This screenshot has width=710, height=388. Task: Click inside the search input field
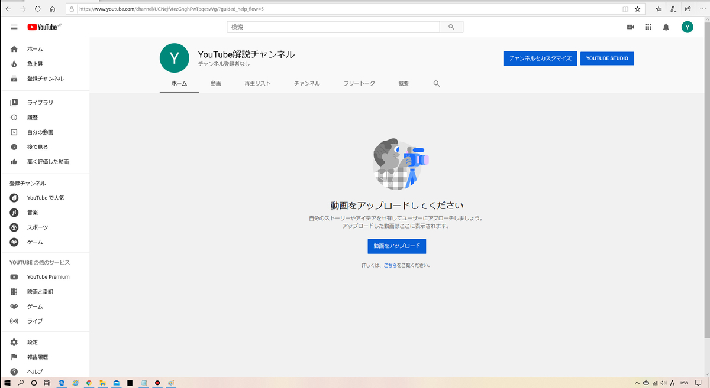click(331, 27)
